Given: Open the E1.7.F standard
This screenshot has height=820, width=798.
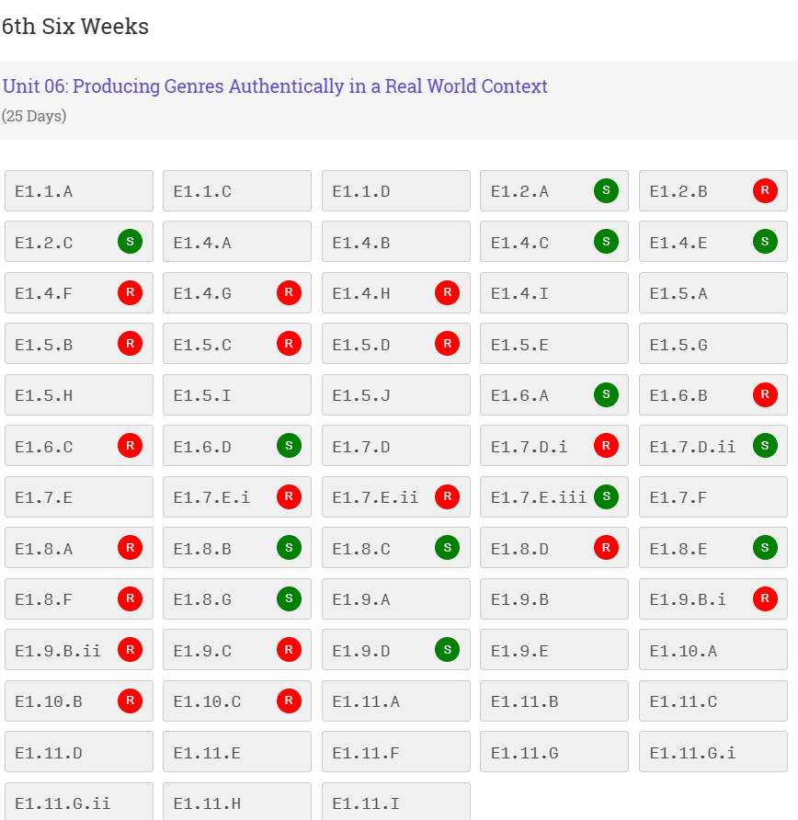Looking at the screenshot, I should pos(712,497).
